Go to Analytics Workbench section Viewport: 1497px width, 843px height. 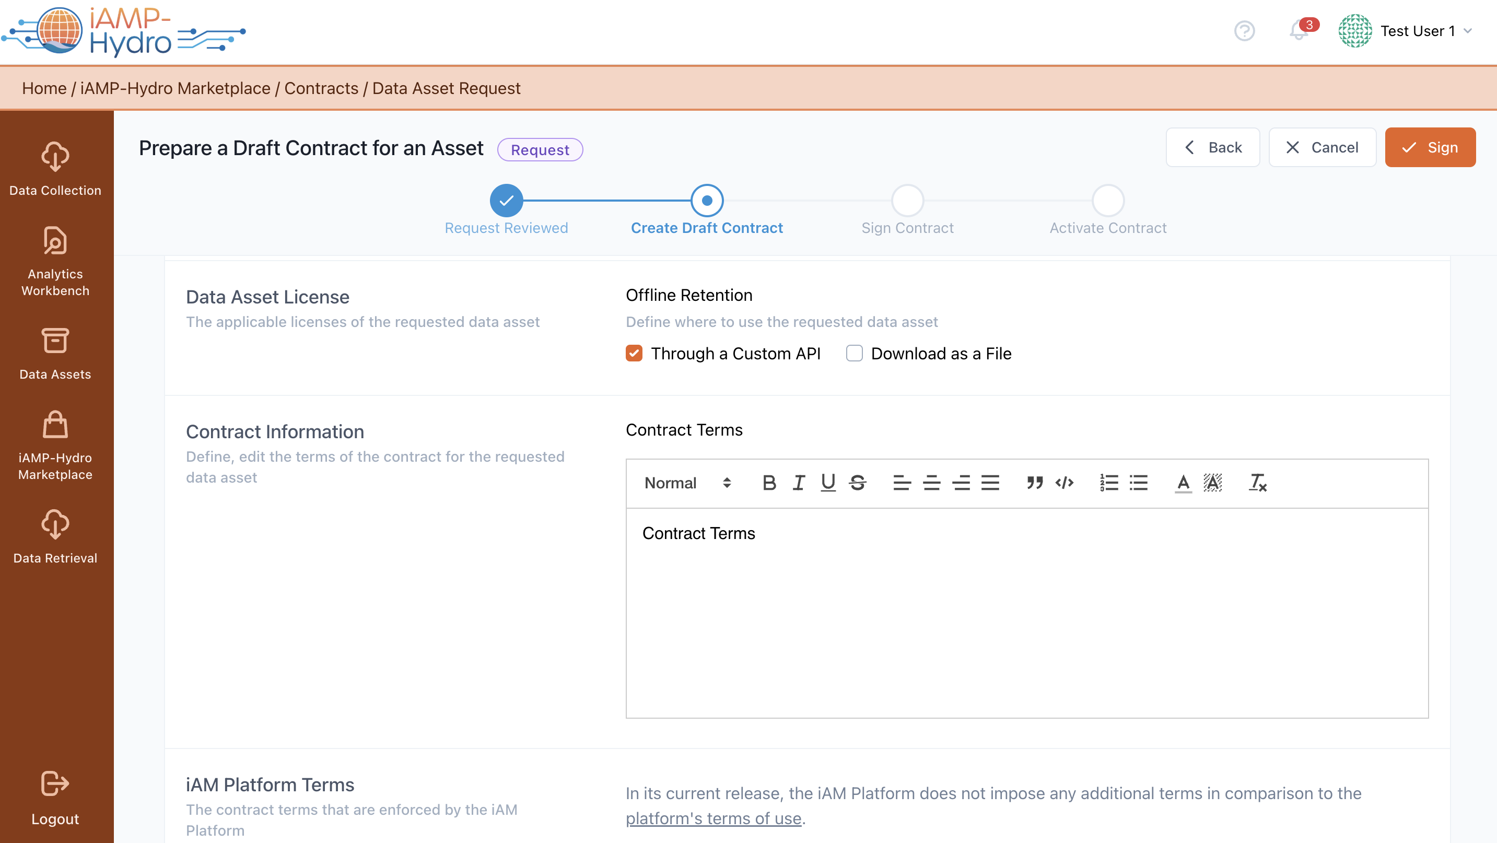pos(55,263)
